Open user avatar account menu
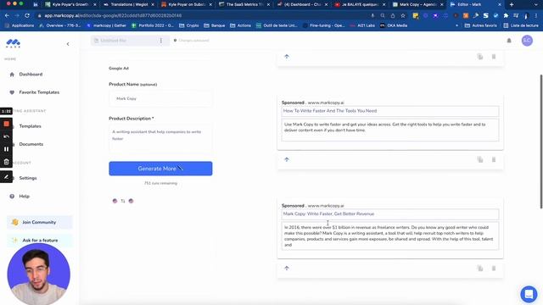Image resolution: width=543 pixels, height=305 pixels. pos(527,41)
